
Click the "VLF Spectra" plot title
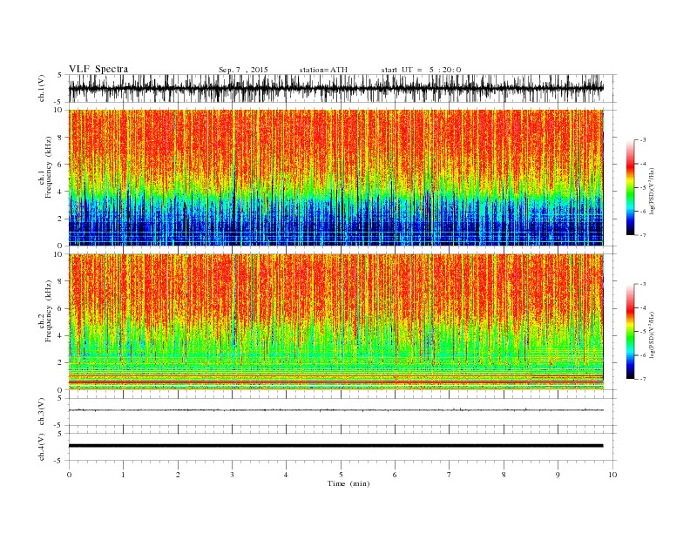click(x=98, y=69)
